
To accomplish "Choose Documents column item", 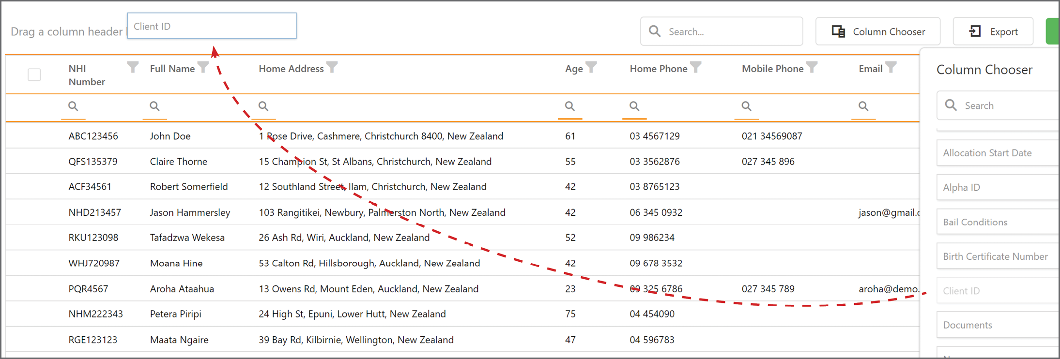I will [998, 325].
